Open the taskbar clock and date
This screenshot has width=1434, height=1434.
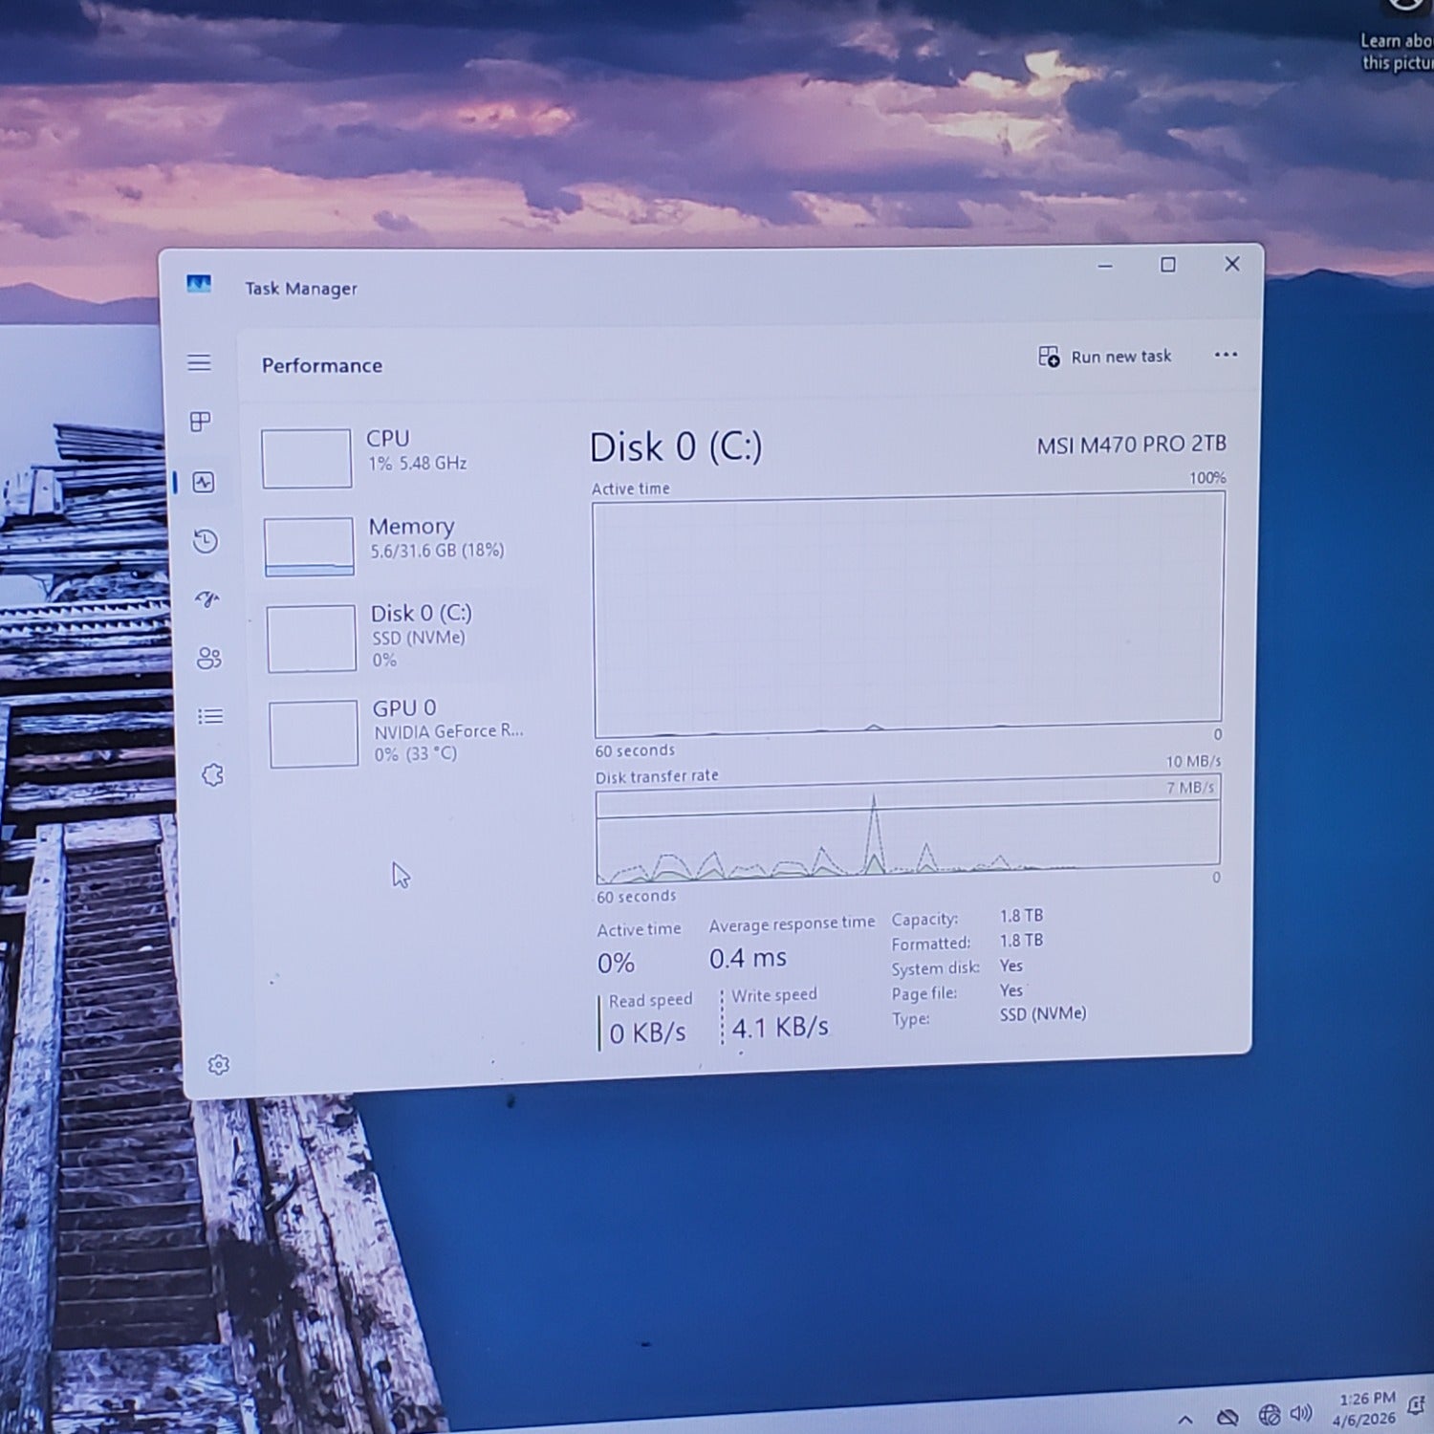pyautogui.click(x=1365, y=1408)
